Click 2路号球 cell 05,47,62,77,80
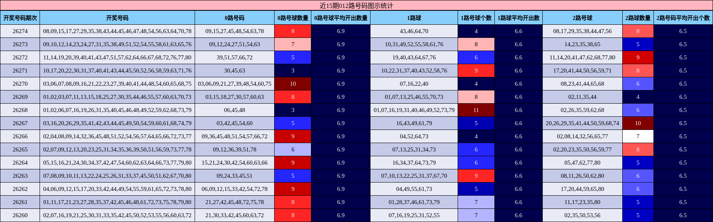This screenshot has width=713, height=222. point(582,163)
